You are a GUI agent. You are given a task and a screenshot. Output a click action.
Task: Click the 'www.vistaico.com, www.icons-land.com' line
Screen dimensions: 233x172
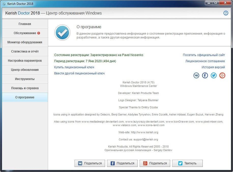[138, 125]
